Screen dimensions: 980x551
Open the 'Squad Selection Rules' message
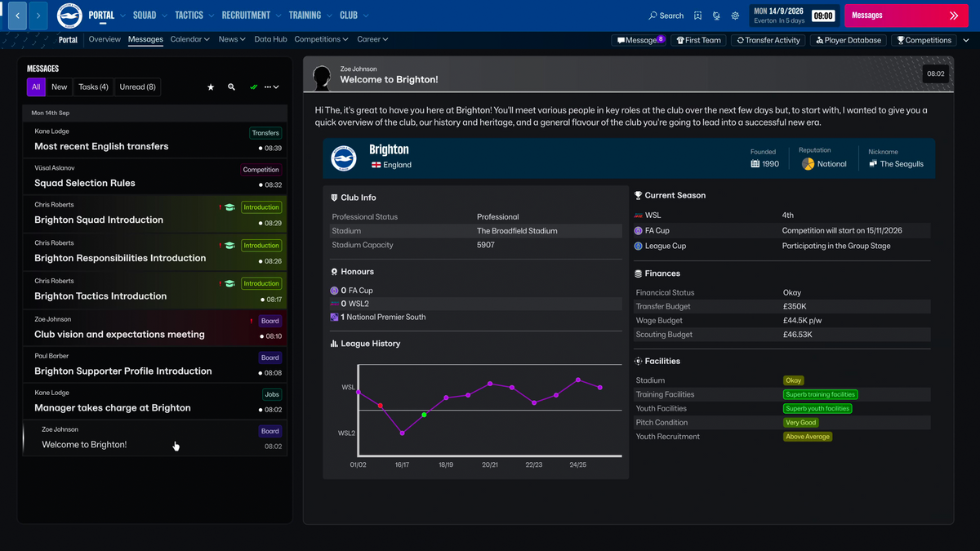click(155, 176)
